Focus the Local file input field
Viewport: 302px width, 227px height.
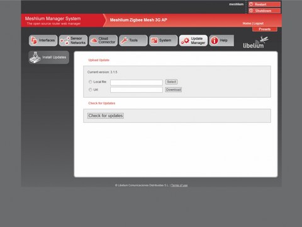pyautogui.click(x=137, y=82)
